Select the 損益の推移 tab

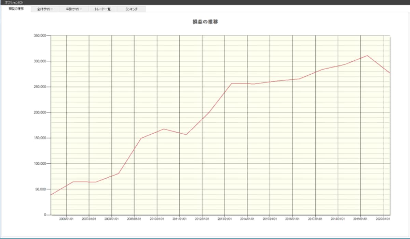pos(16,9)
